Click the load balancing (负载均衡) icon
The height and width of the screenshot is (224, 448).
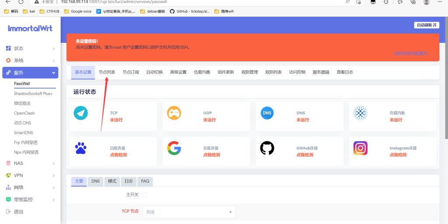pos(360,113)
